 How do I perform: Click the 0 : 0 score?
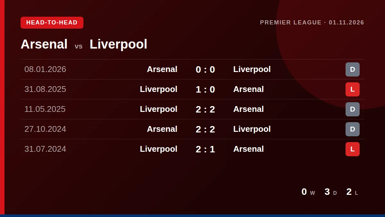[205, 69]
